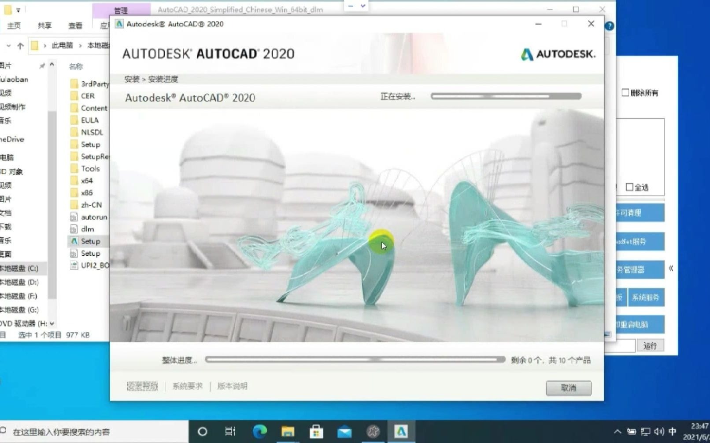Open the CER folder
Image resolution: width=710 pixels, height=443 pixels.
coord(83,96)
